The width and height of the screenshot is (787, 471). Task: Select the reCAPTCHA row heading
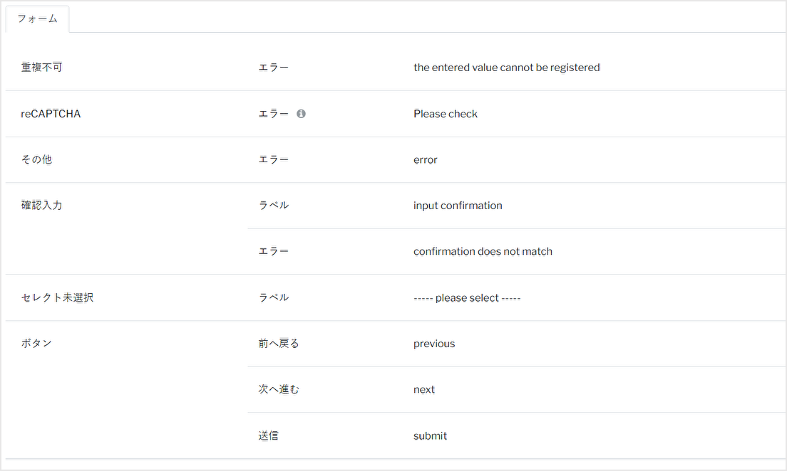51,114
